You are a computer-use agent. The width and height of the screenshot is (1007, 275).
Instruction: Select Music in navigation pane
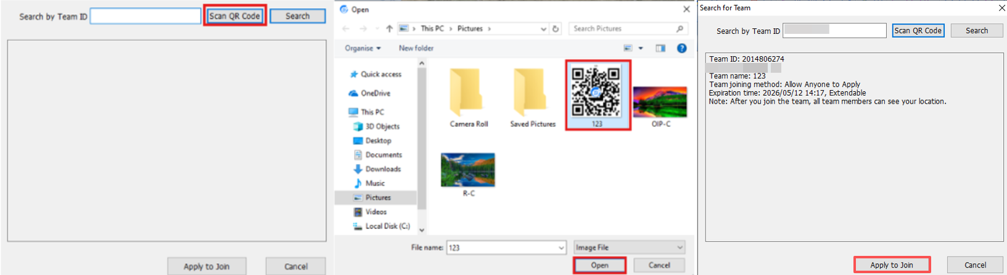369,183
